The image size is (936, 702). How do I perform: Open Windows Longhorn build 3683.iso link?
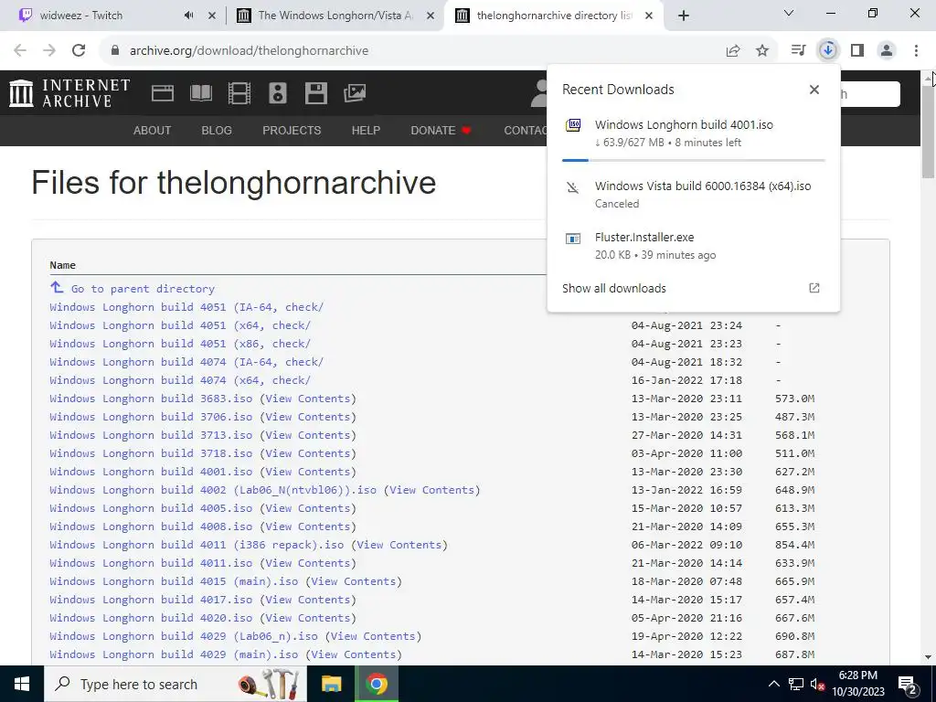151,399
